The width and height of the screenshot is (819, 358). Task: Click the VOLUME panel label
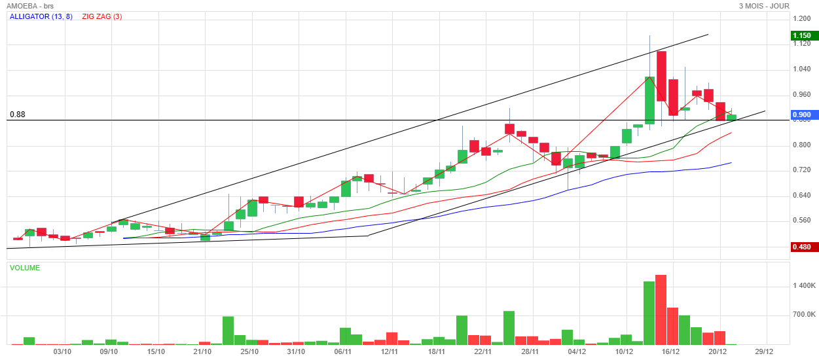(25, 268)
